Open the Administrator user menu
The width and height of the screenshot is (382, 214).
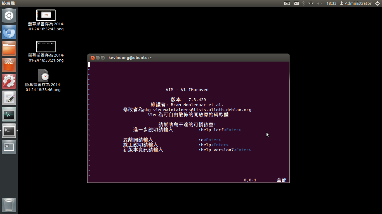tap(355, 3)
